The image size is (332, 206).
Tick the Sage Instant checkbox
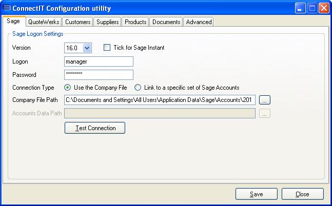click(107, 48)
